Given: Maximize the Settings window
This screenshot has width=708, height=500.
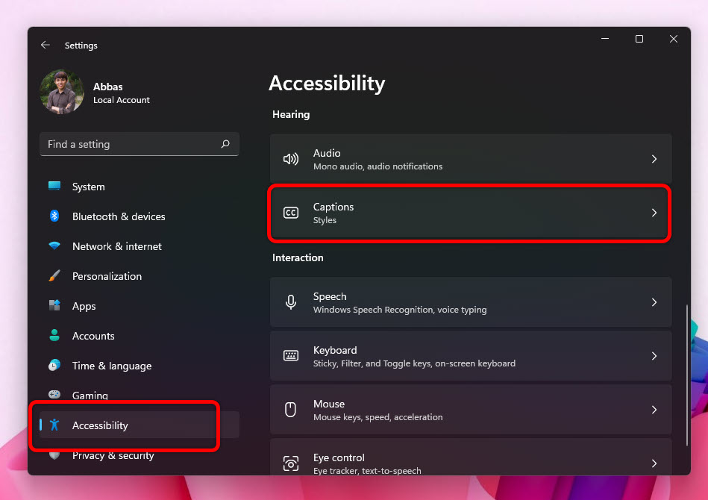Looking at the screenshot, I should click(x=639, y=39).
